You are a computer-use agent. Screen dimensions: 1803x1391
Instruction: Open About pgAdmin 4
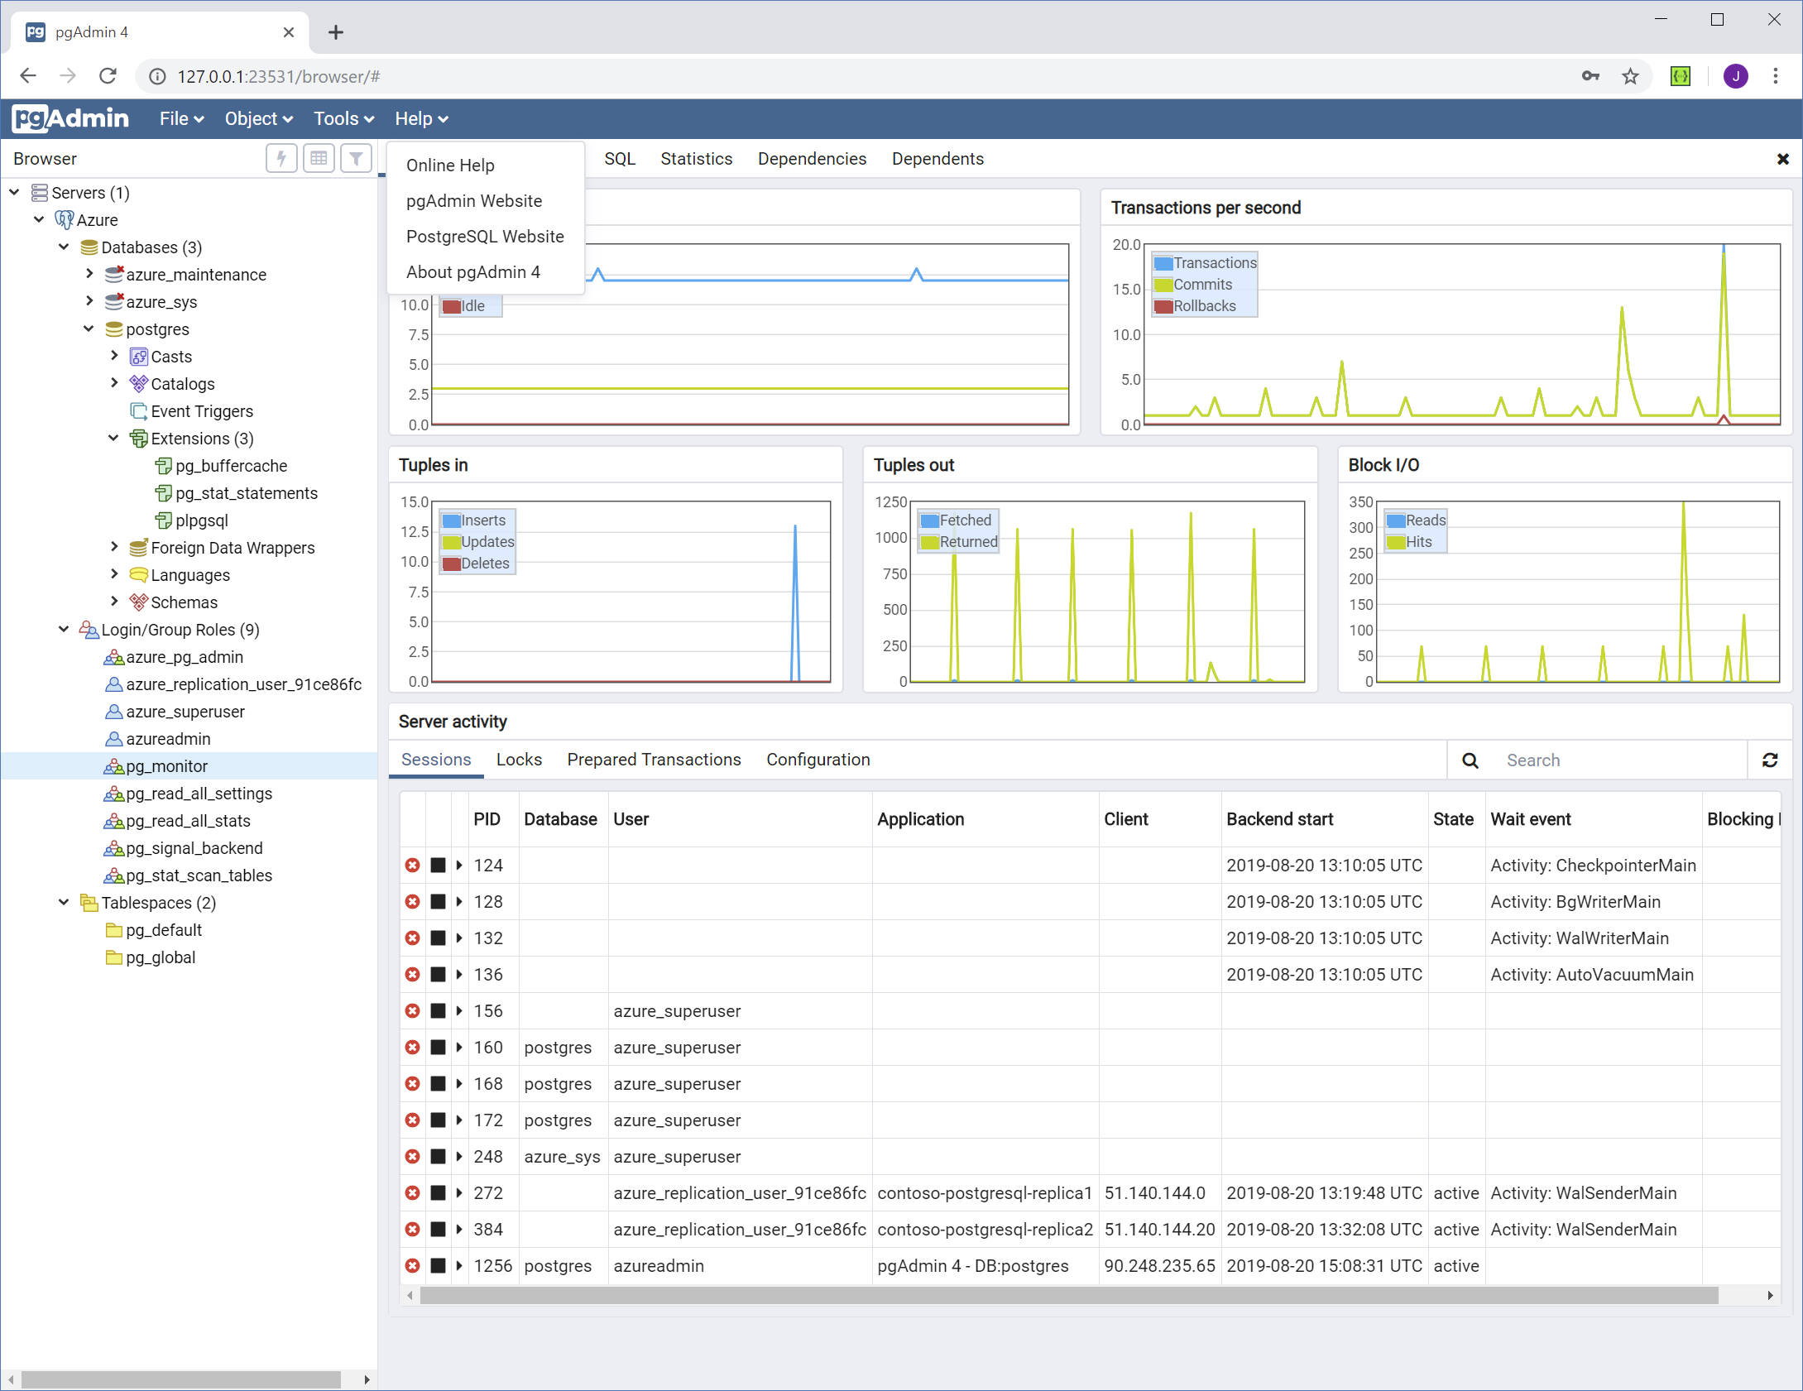tap(472, 271)
